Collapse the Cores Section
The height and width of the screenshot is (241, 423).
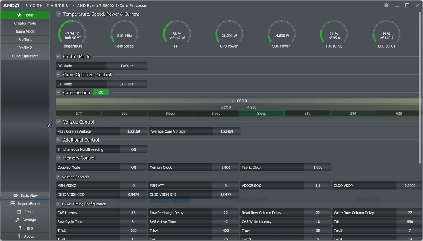tap(58, 92)
